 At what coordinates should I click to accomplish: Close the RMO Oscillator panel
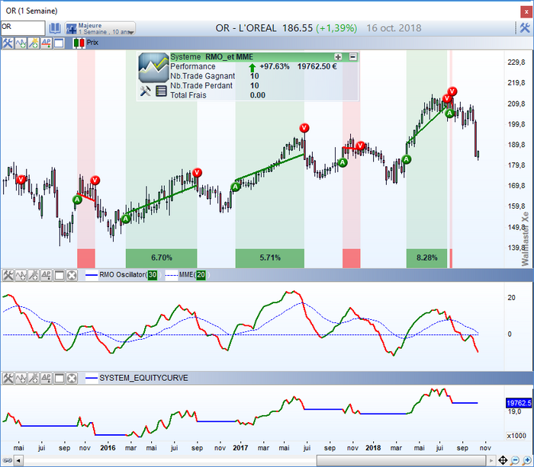pyautogui.click(x=72, y=275)
